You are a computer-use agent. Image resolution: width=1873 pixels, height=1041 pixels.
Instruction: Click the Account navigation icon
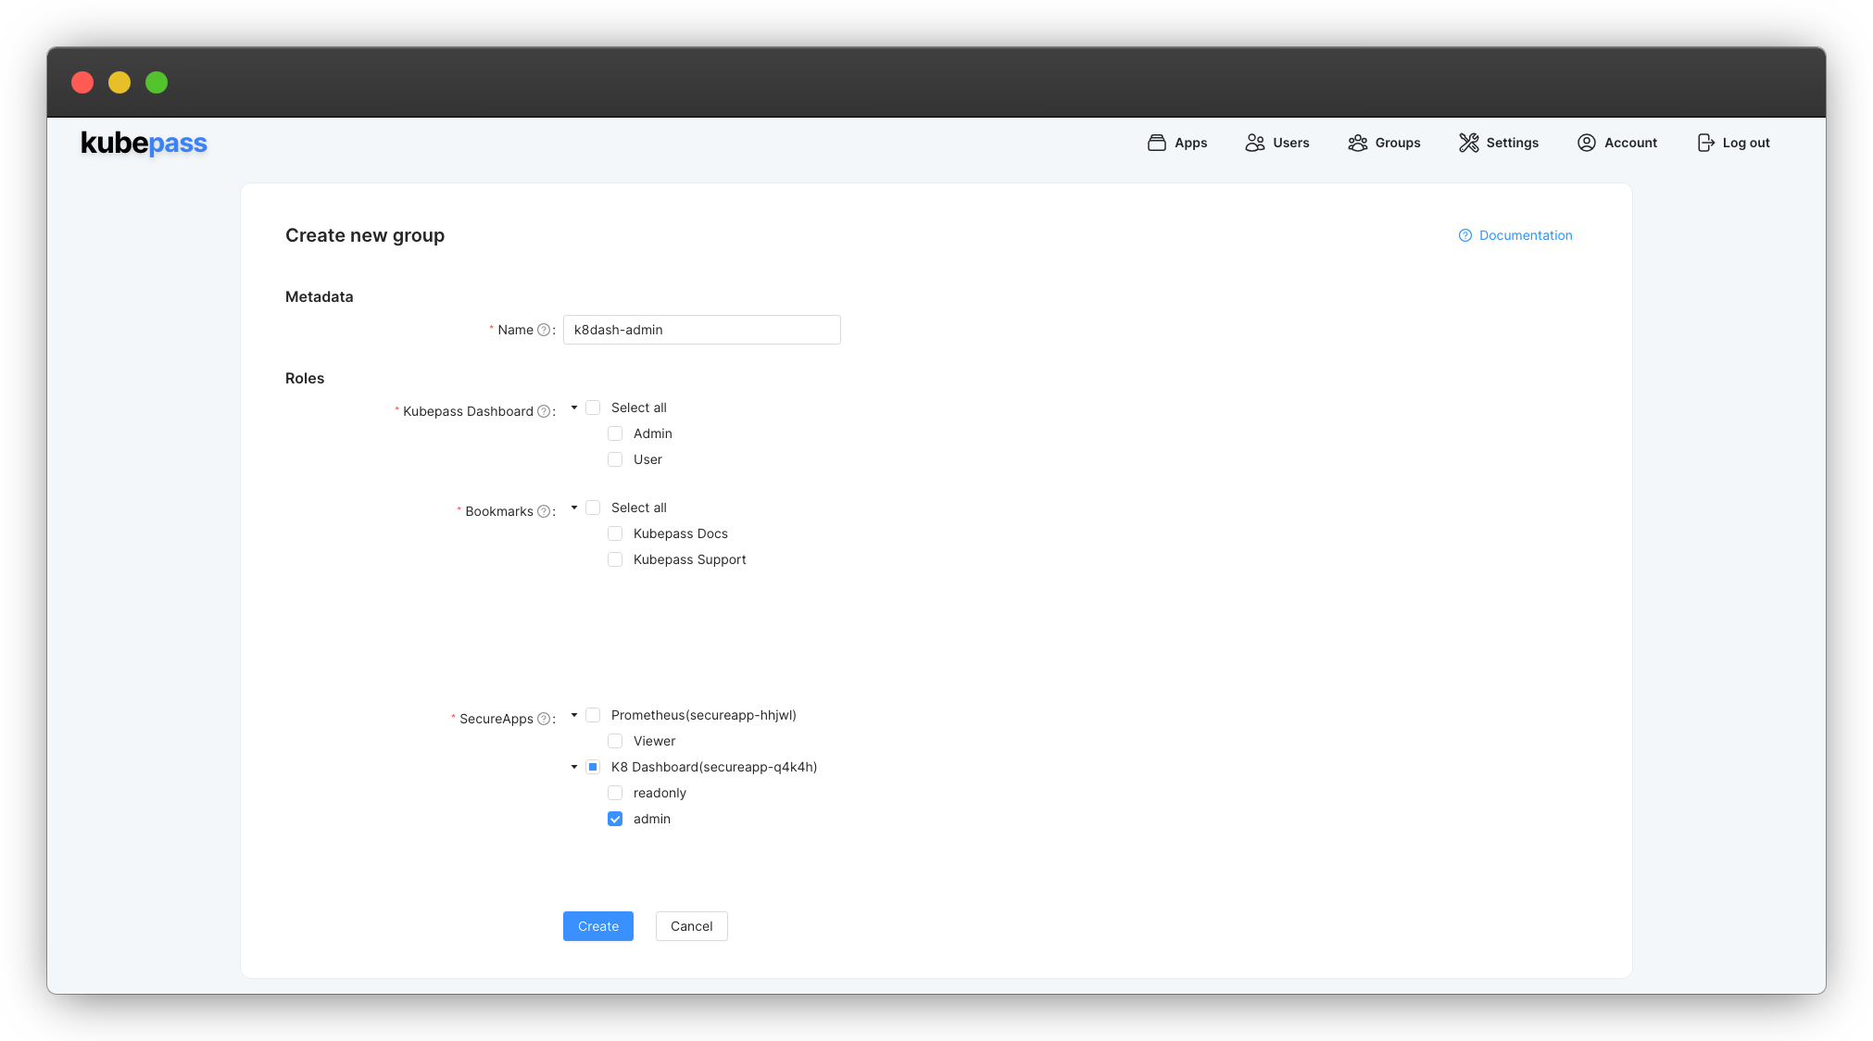(x=1586, y=143)
